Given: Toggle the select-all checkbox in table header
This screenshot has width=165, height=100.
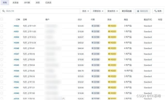Looking at the screenshot, I should pos(2,19).
